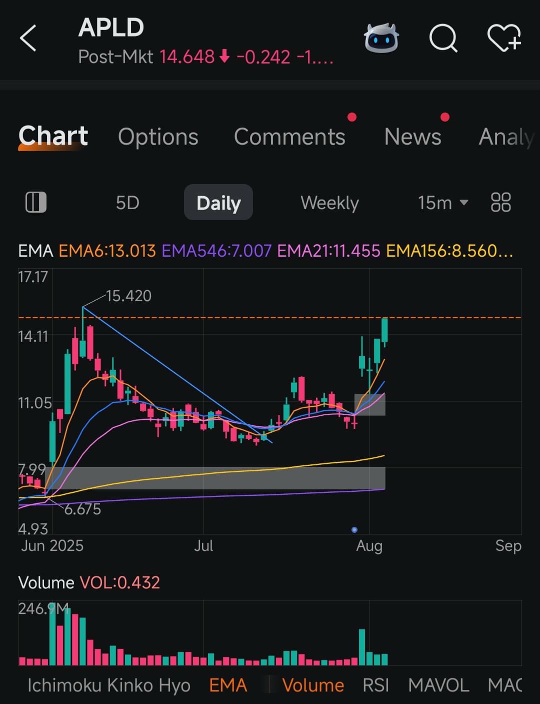This screenshot has width=540, height=704.
Task: Switch to the Options tab
Action: tap(158, 137)
